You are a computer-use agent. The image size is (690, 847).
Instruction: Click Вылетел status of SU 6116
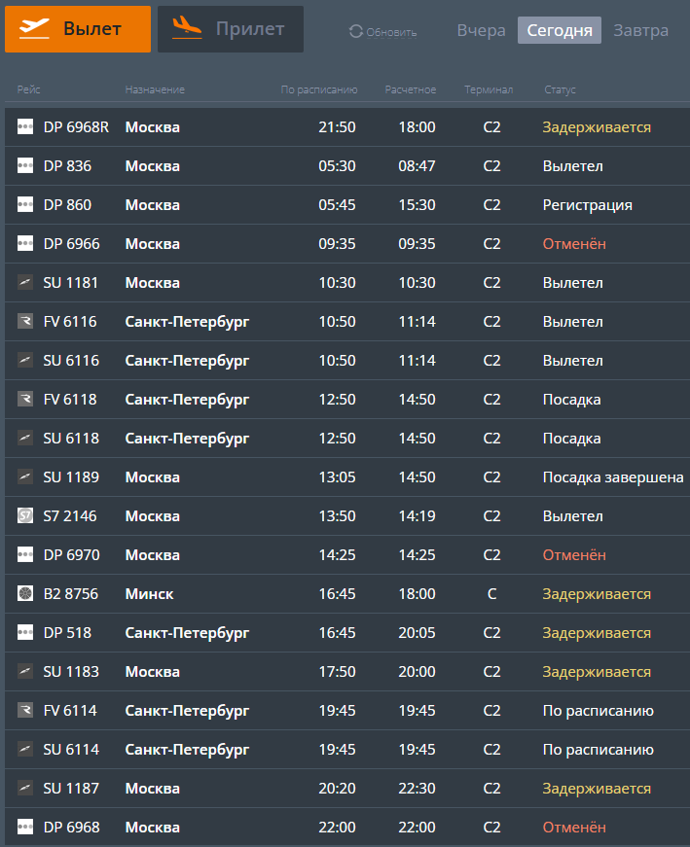(572, 361)
